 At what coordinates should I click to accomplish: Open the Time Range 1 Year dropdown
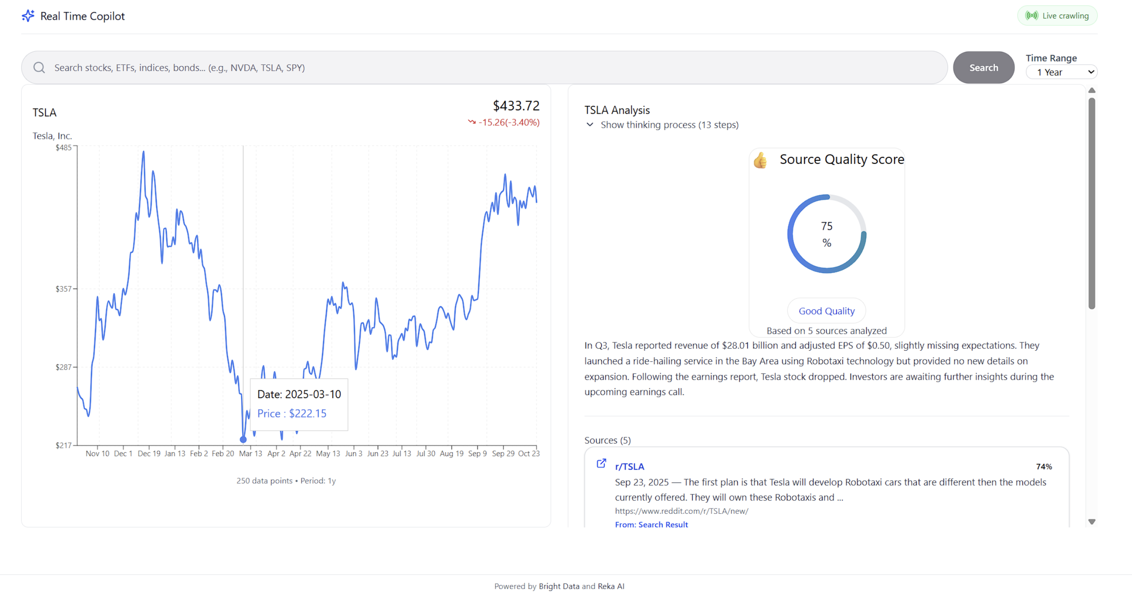(x=1061, y=72)
